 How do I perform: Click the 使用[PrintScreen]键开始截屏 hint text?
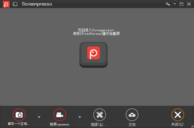(x=96, y=34)
